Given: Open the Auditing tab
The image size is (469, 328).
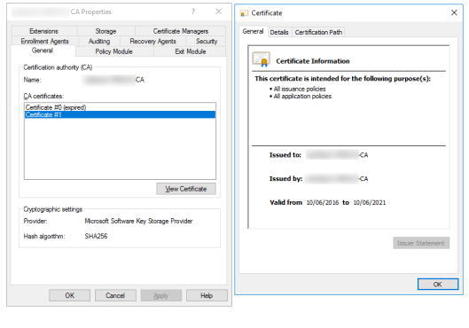Looking at the screenshot, I should 99,42.
